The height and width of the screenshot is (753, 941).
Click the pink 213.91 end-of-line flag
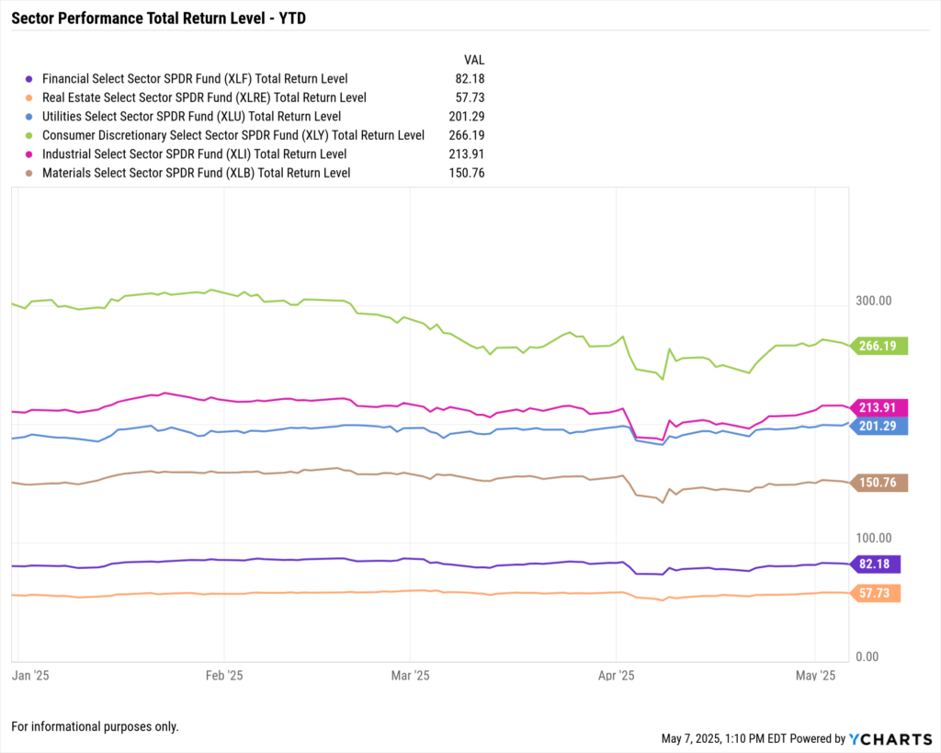879,407
